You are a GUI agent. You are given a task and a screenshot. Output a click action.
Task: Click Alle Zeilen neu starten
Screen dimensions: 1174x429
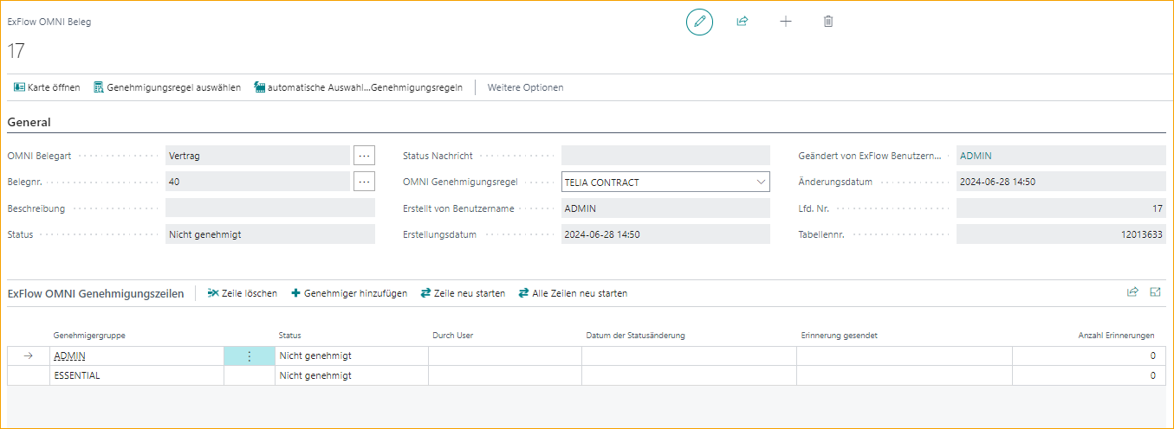click(573, 293)
